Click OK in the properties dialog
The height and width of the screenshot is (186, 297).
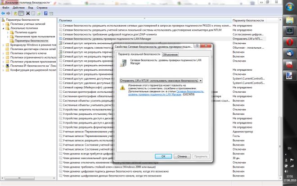point(163,156)
